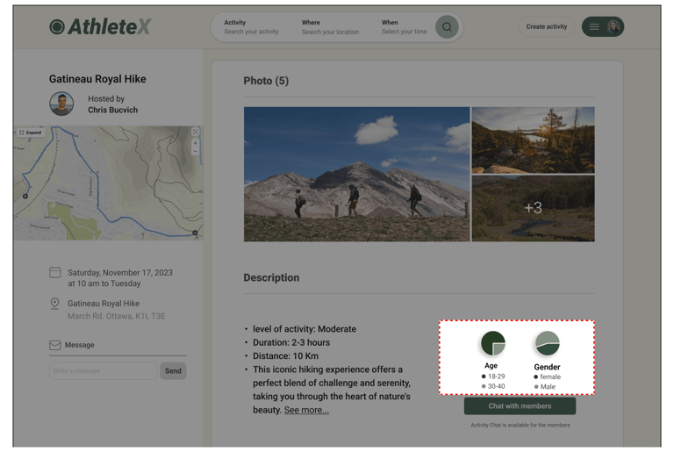Click the Chat with members button

pyautogui.click(x=520, y=406)
